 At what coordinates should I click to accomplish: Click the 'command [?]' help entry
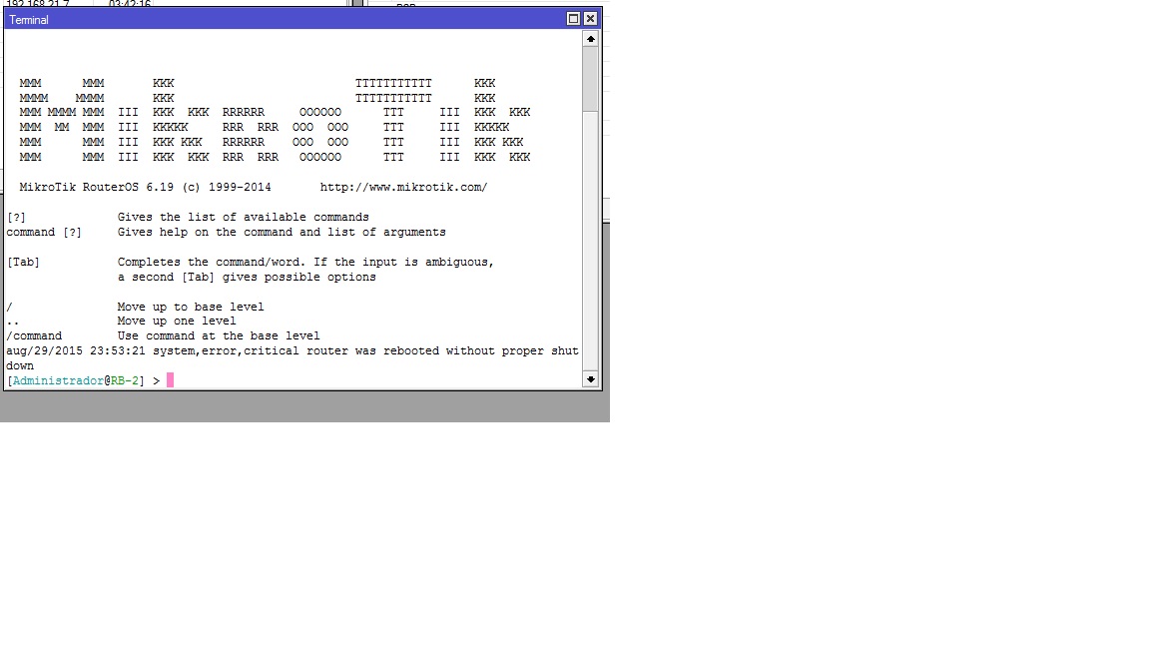[x=44, y=232]
